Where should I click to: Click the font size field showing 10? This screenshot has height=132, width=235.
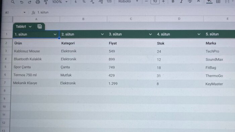pos(155,2)
